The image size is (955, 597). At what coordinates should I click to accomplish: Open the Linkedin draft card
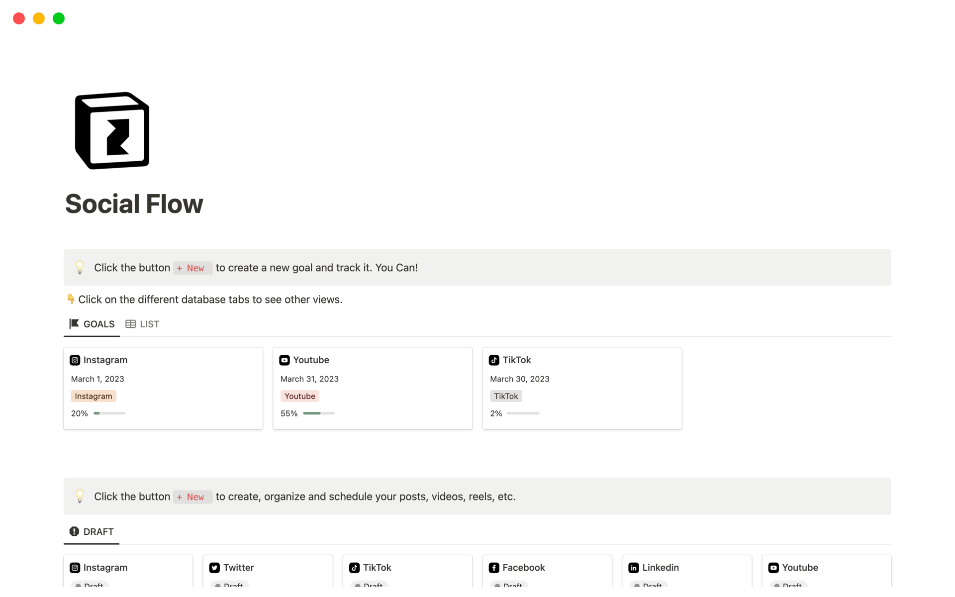tap(687, 572)
